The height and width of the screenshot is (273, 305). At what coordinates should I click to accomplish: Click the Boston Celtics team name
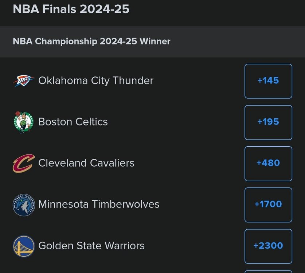pyautogui.click(x=73, y=122)
